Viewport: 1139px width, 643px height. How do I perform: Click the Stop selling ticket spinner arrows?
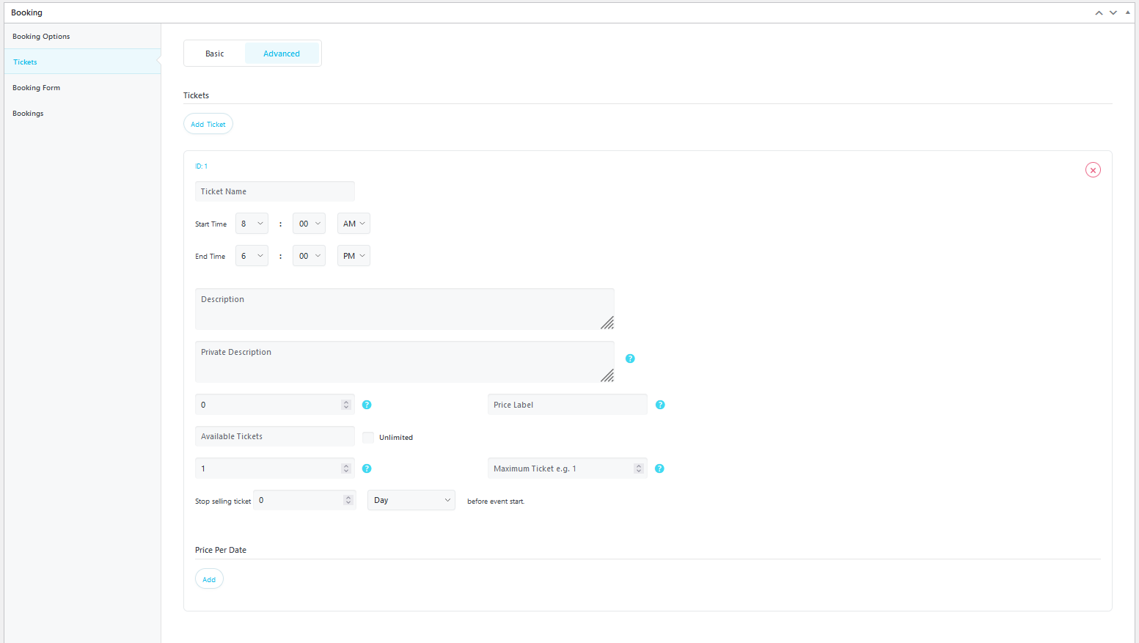tap(348, 500)
